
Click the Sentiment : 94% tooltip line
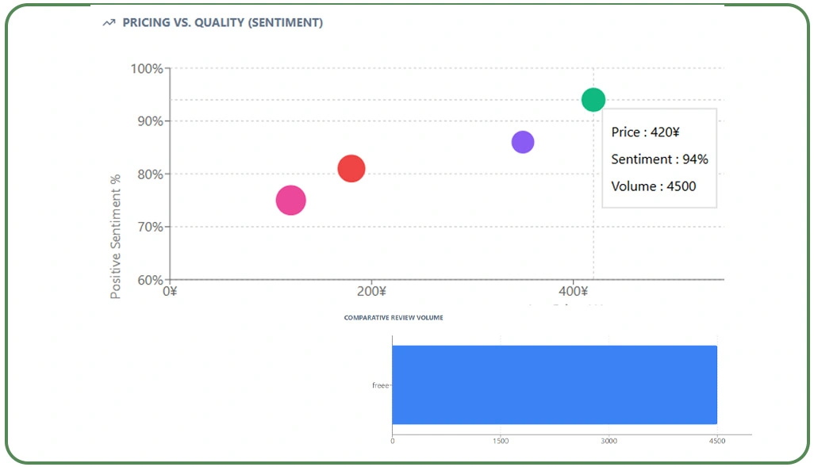click(x=659, y=159)
